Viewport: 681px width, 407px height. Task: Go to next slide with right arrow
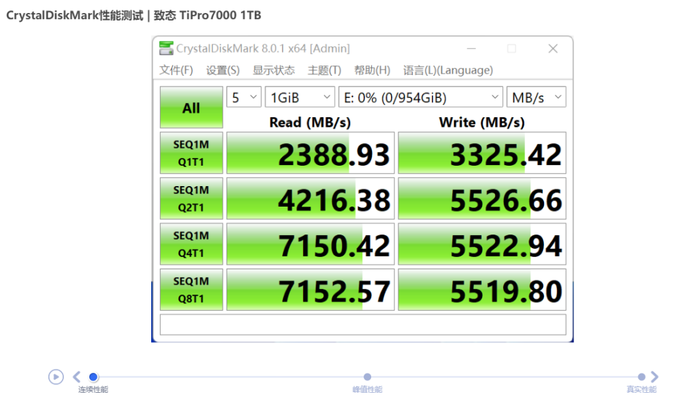pyautogui.click(x=654, y=376)
